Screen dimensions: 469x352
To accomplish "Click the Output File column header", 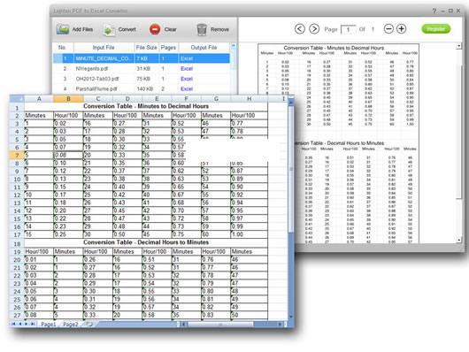I will point(204,48).
